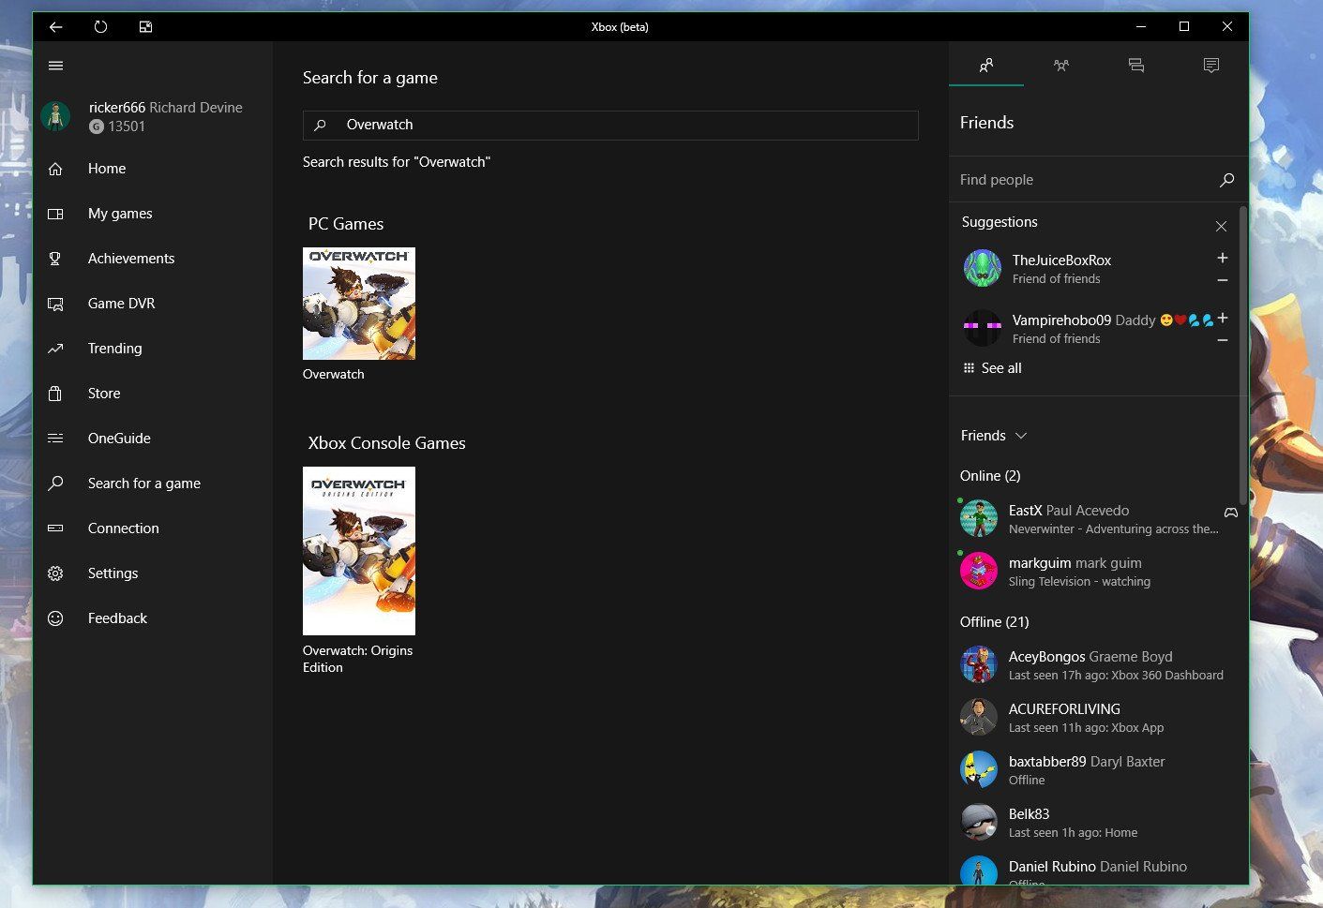
Task: Select the OneGuide icon
Action: click(55, 438)
